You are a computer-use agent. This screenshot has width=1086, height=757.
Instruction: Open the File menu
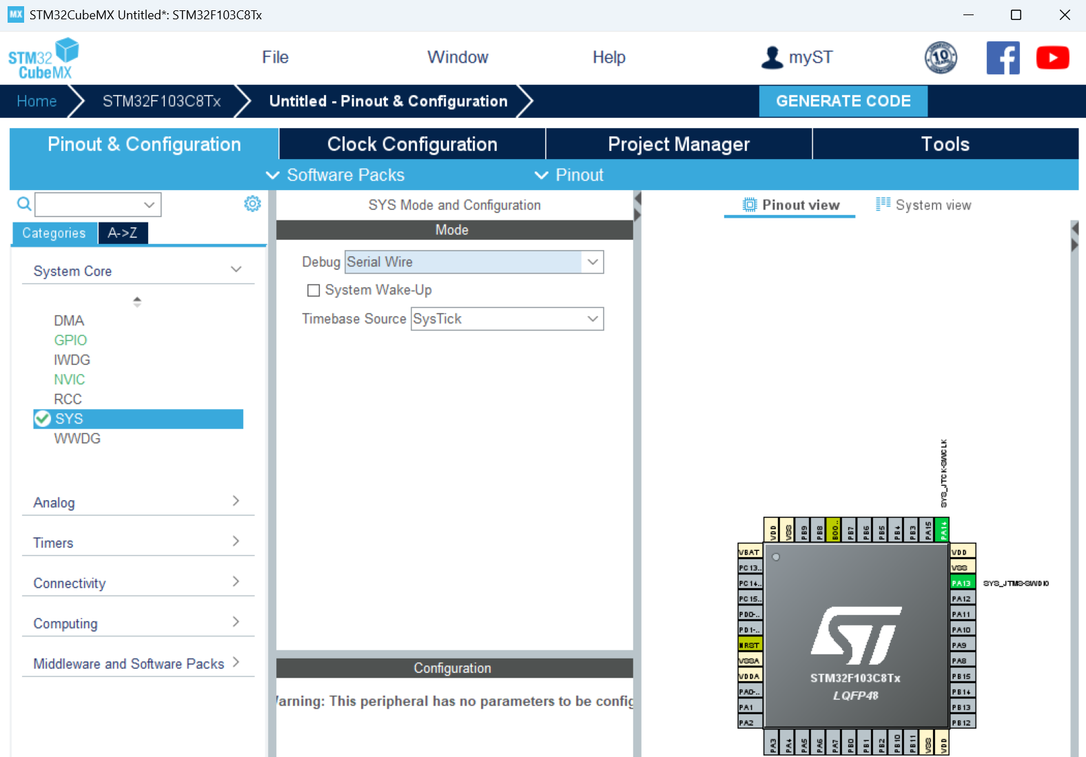point(275,57)
